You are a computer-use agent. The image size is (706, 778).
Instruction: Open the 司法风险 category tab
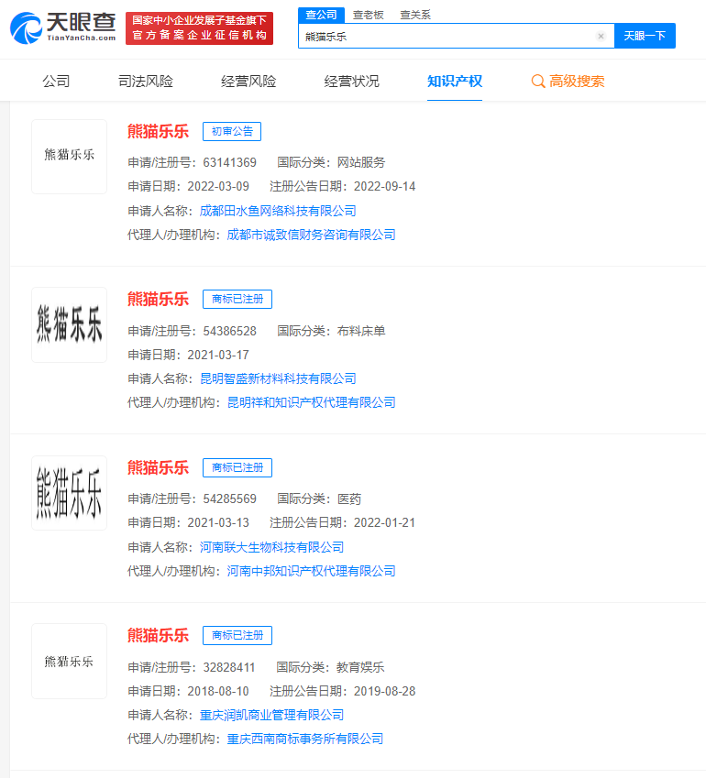tap(146, 81)
